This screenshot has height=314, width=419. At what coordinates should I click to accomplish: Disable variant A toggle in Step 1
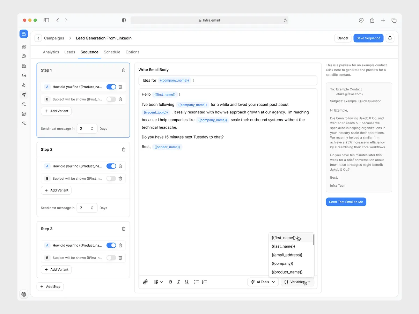[x=111, y=87]
